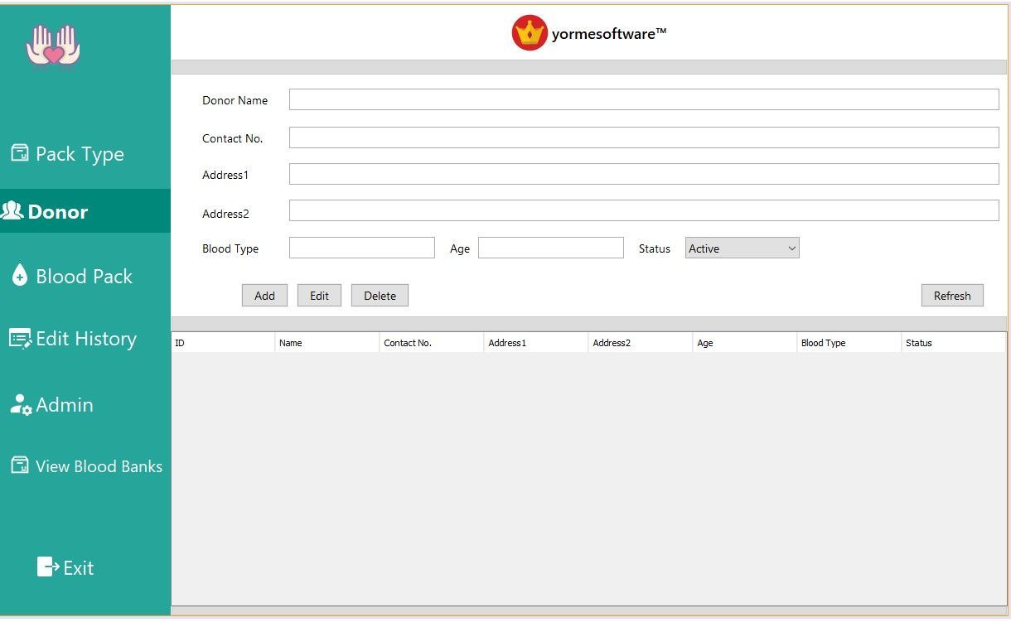The image size is (1011, 622).
Task: Click the Delete button
Action: (x=380, y=295)
